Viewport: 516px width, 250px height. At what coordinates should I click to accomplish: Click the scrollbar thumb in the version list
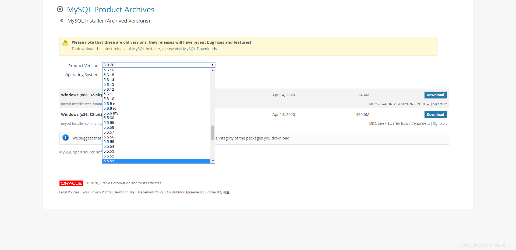(213, 133)
